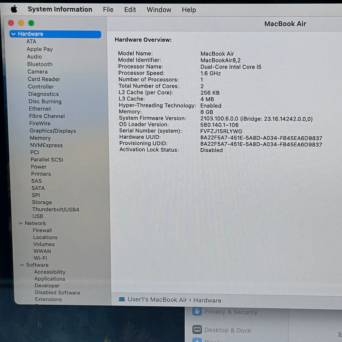Screen dimensions: 342x342
Task: Select ATA in the sidebar
Action: click(x=31, y=41)
